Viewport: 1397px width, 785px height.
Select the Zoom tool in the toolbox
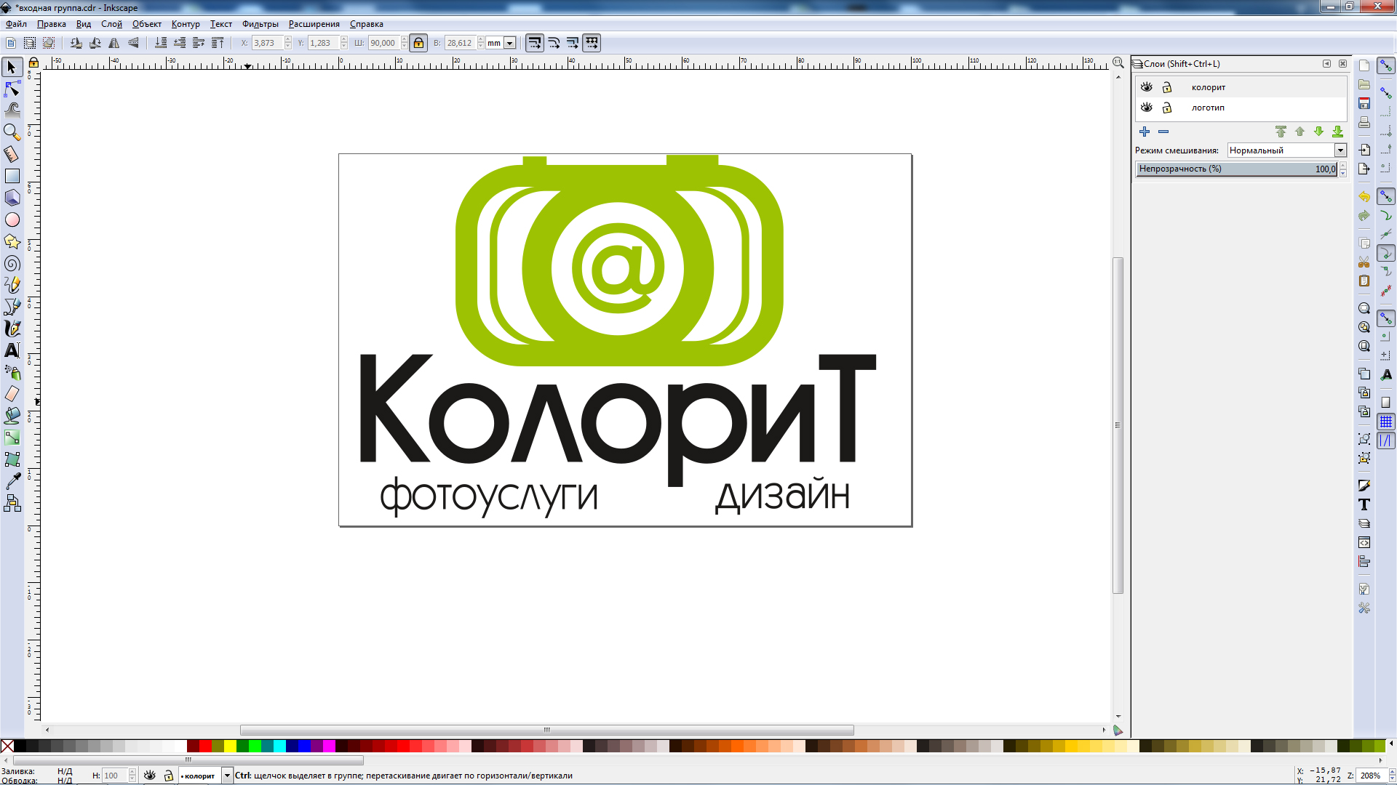pyautogui.click(x=12, y=132)
